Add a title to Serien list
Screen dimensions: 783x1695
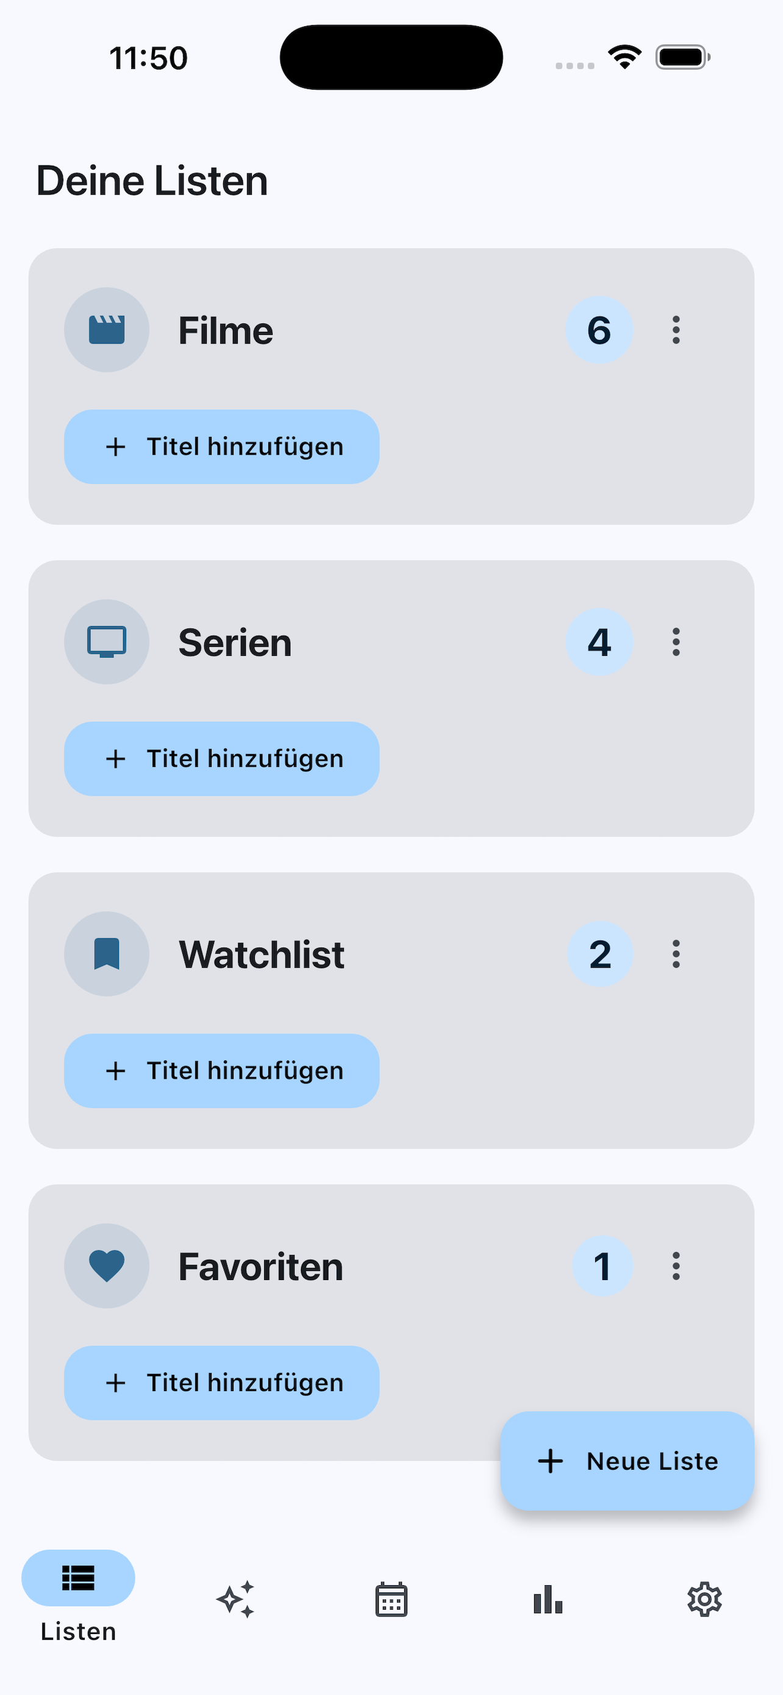(x=221, y=758)
